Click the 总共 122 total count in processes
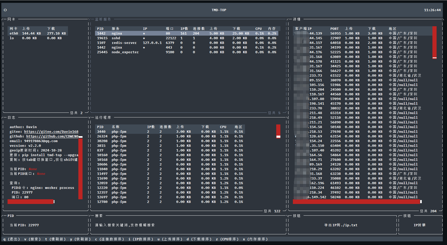Image resolution: width=447 pixels, height=245 pixels. tap(272, 211)
